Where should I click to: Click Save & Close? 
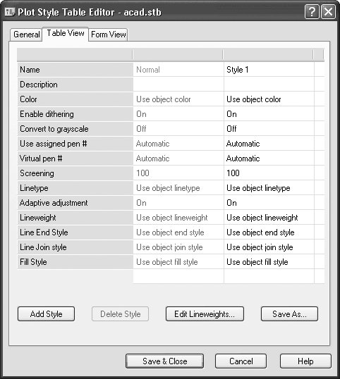[x=165, y=361]
